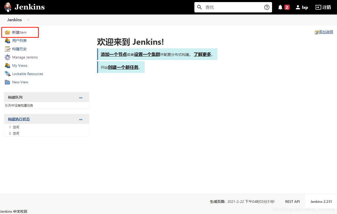Open the 构建执行状态 header link
The image size is (337, 214).
[x=19, y=119]
